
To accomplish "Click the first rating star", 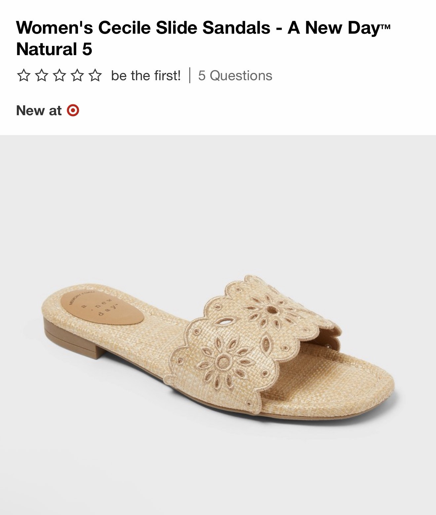I will pos(23,76).
